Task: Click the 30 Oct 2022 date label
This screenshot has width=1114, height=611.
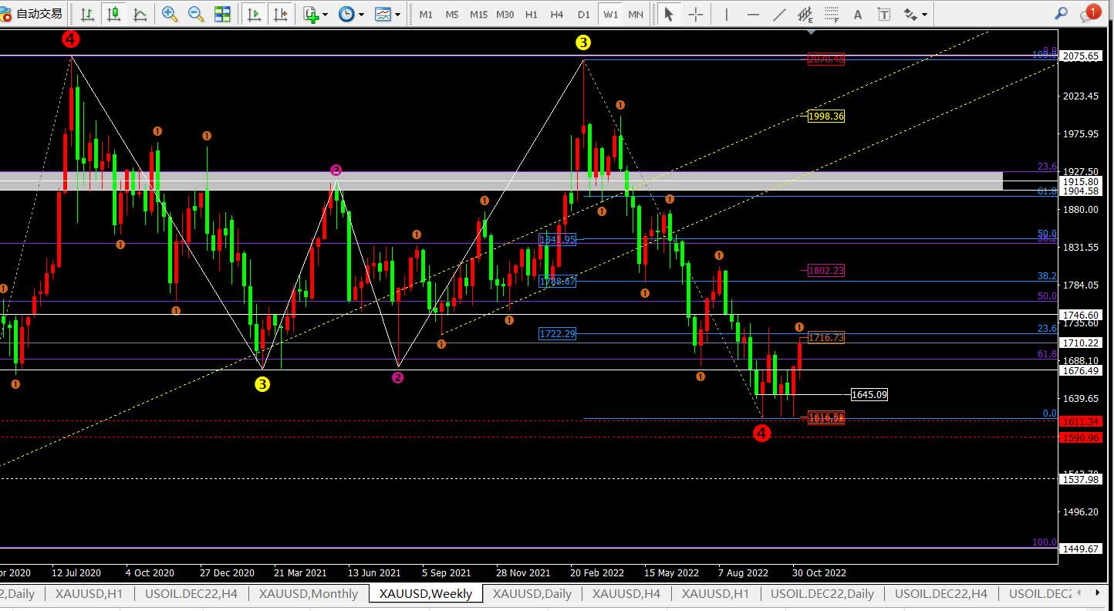Action: (819, 573)
